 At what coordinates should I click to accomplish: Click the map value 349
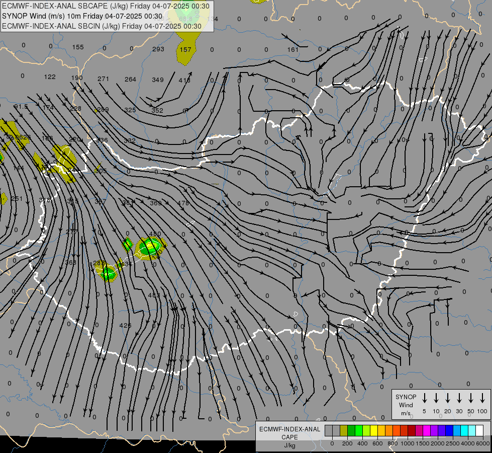click(x=157, y=80)
